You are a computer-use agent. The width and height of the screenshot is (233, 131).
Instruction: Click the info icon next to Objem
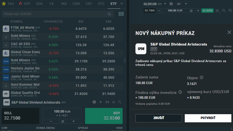202,78
